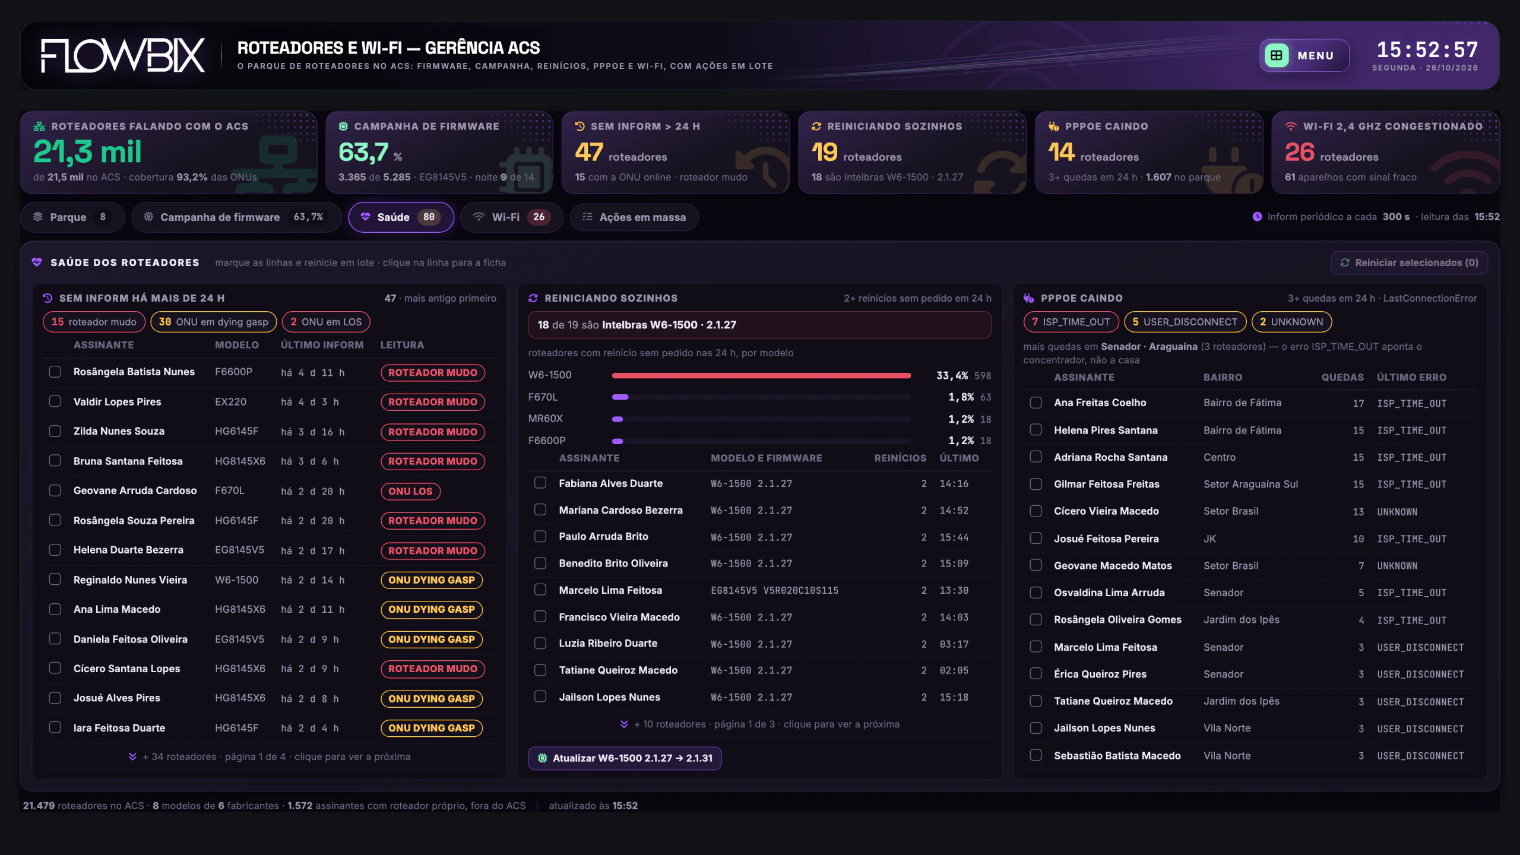Screen dimensions: 1520x855
Task: Open the row for Valdir Lopes Pires
Action: coord(270,402)
